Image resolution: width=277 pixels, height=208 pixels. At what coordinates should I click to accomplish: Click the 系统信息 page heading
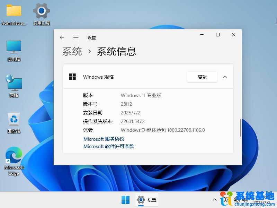(116, 52)
